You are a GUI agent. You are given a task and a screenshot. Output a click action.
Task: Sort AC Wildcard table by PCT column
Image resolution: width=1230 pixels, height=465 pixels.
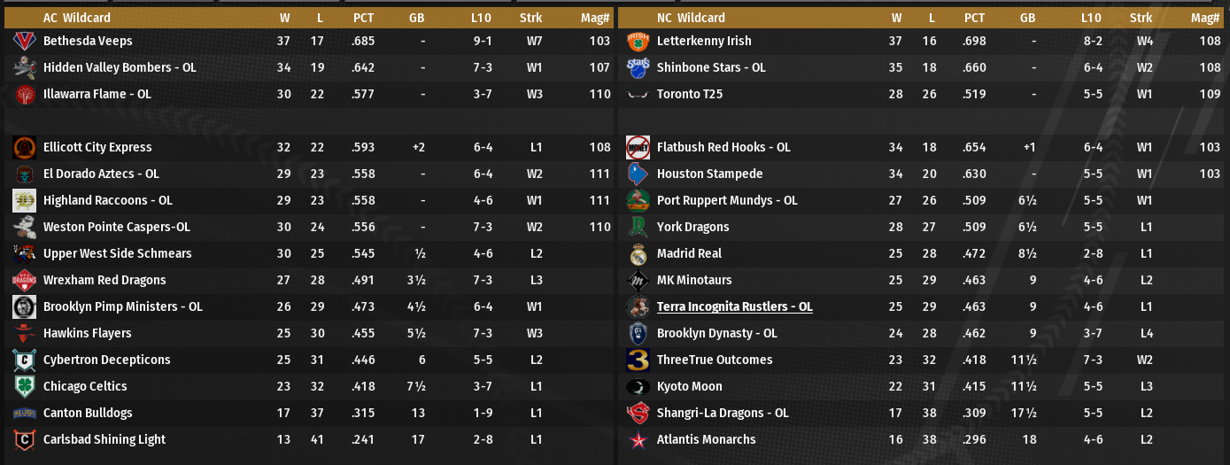click(x=363, y=18)
